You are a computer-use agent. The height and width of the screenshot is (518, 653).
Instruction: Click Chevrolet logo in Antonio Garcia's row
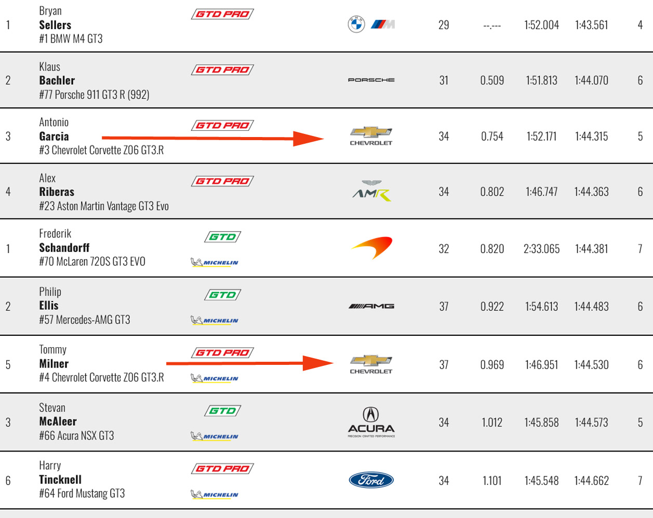click(x=371, y=136)
